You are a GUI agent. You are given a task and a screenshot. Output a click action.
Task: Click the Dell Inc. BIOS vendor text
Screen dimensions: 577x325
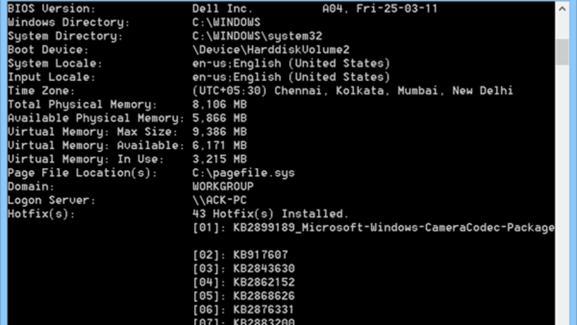223,9
